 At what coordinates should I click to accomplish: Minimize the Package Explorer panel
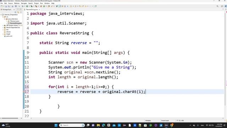[x=18, y=10]
